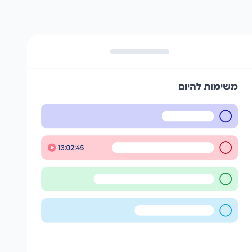
Task: Tick the green task's circle
Action: [x=225, y=179]
